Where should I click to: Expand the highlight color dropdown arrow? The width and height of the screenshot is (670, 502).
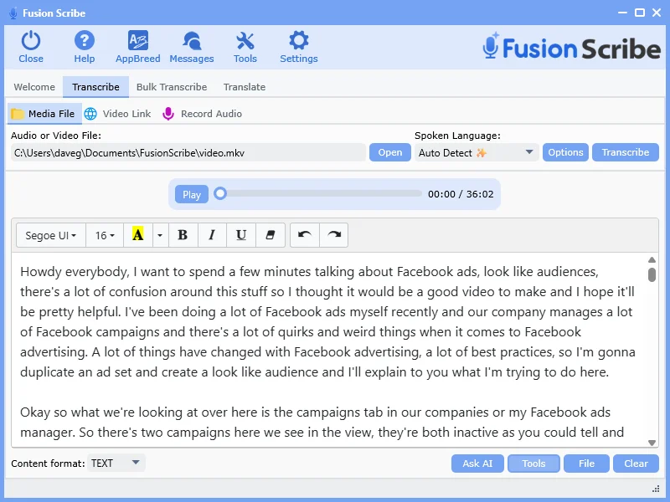(x=160, y=235)
